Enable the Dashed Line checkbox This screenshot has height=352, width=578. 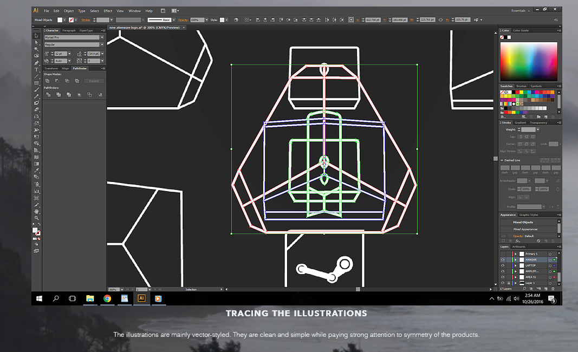pyautogui.click(x=502, y=160)
